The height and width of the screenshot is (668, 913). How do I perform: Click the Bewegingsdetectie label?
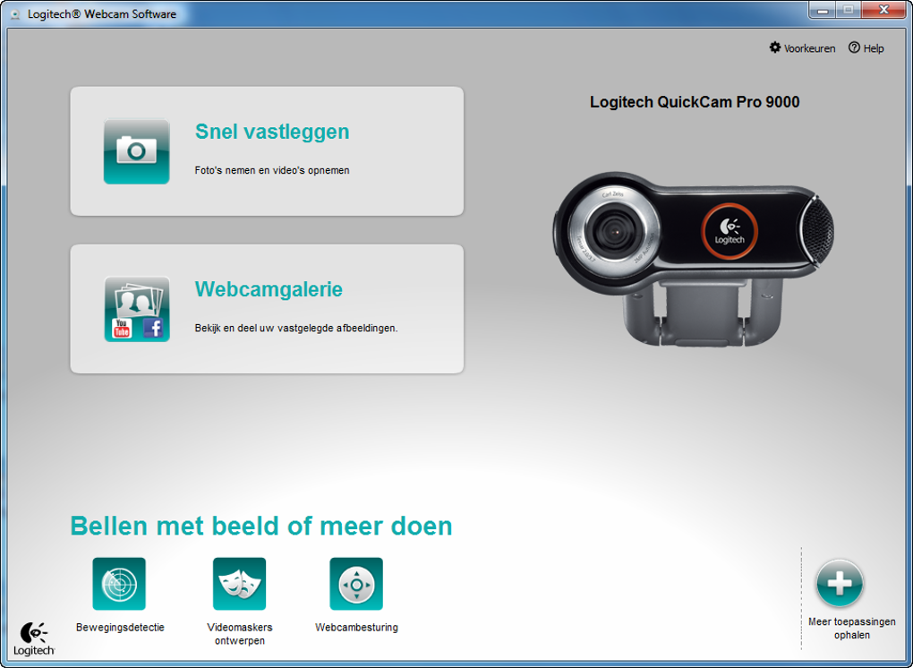[x=120, y=627]
